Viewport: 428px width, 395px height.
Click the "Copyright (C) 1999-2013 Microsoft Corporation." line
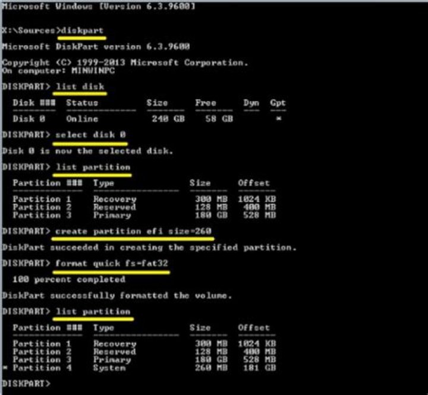click(x=125, y=62)
